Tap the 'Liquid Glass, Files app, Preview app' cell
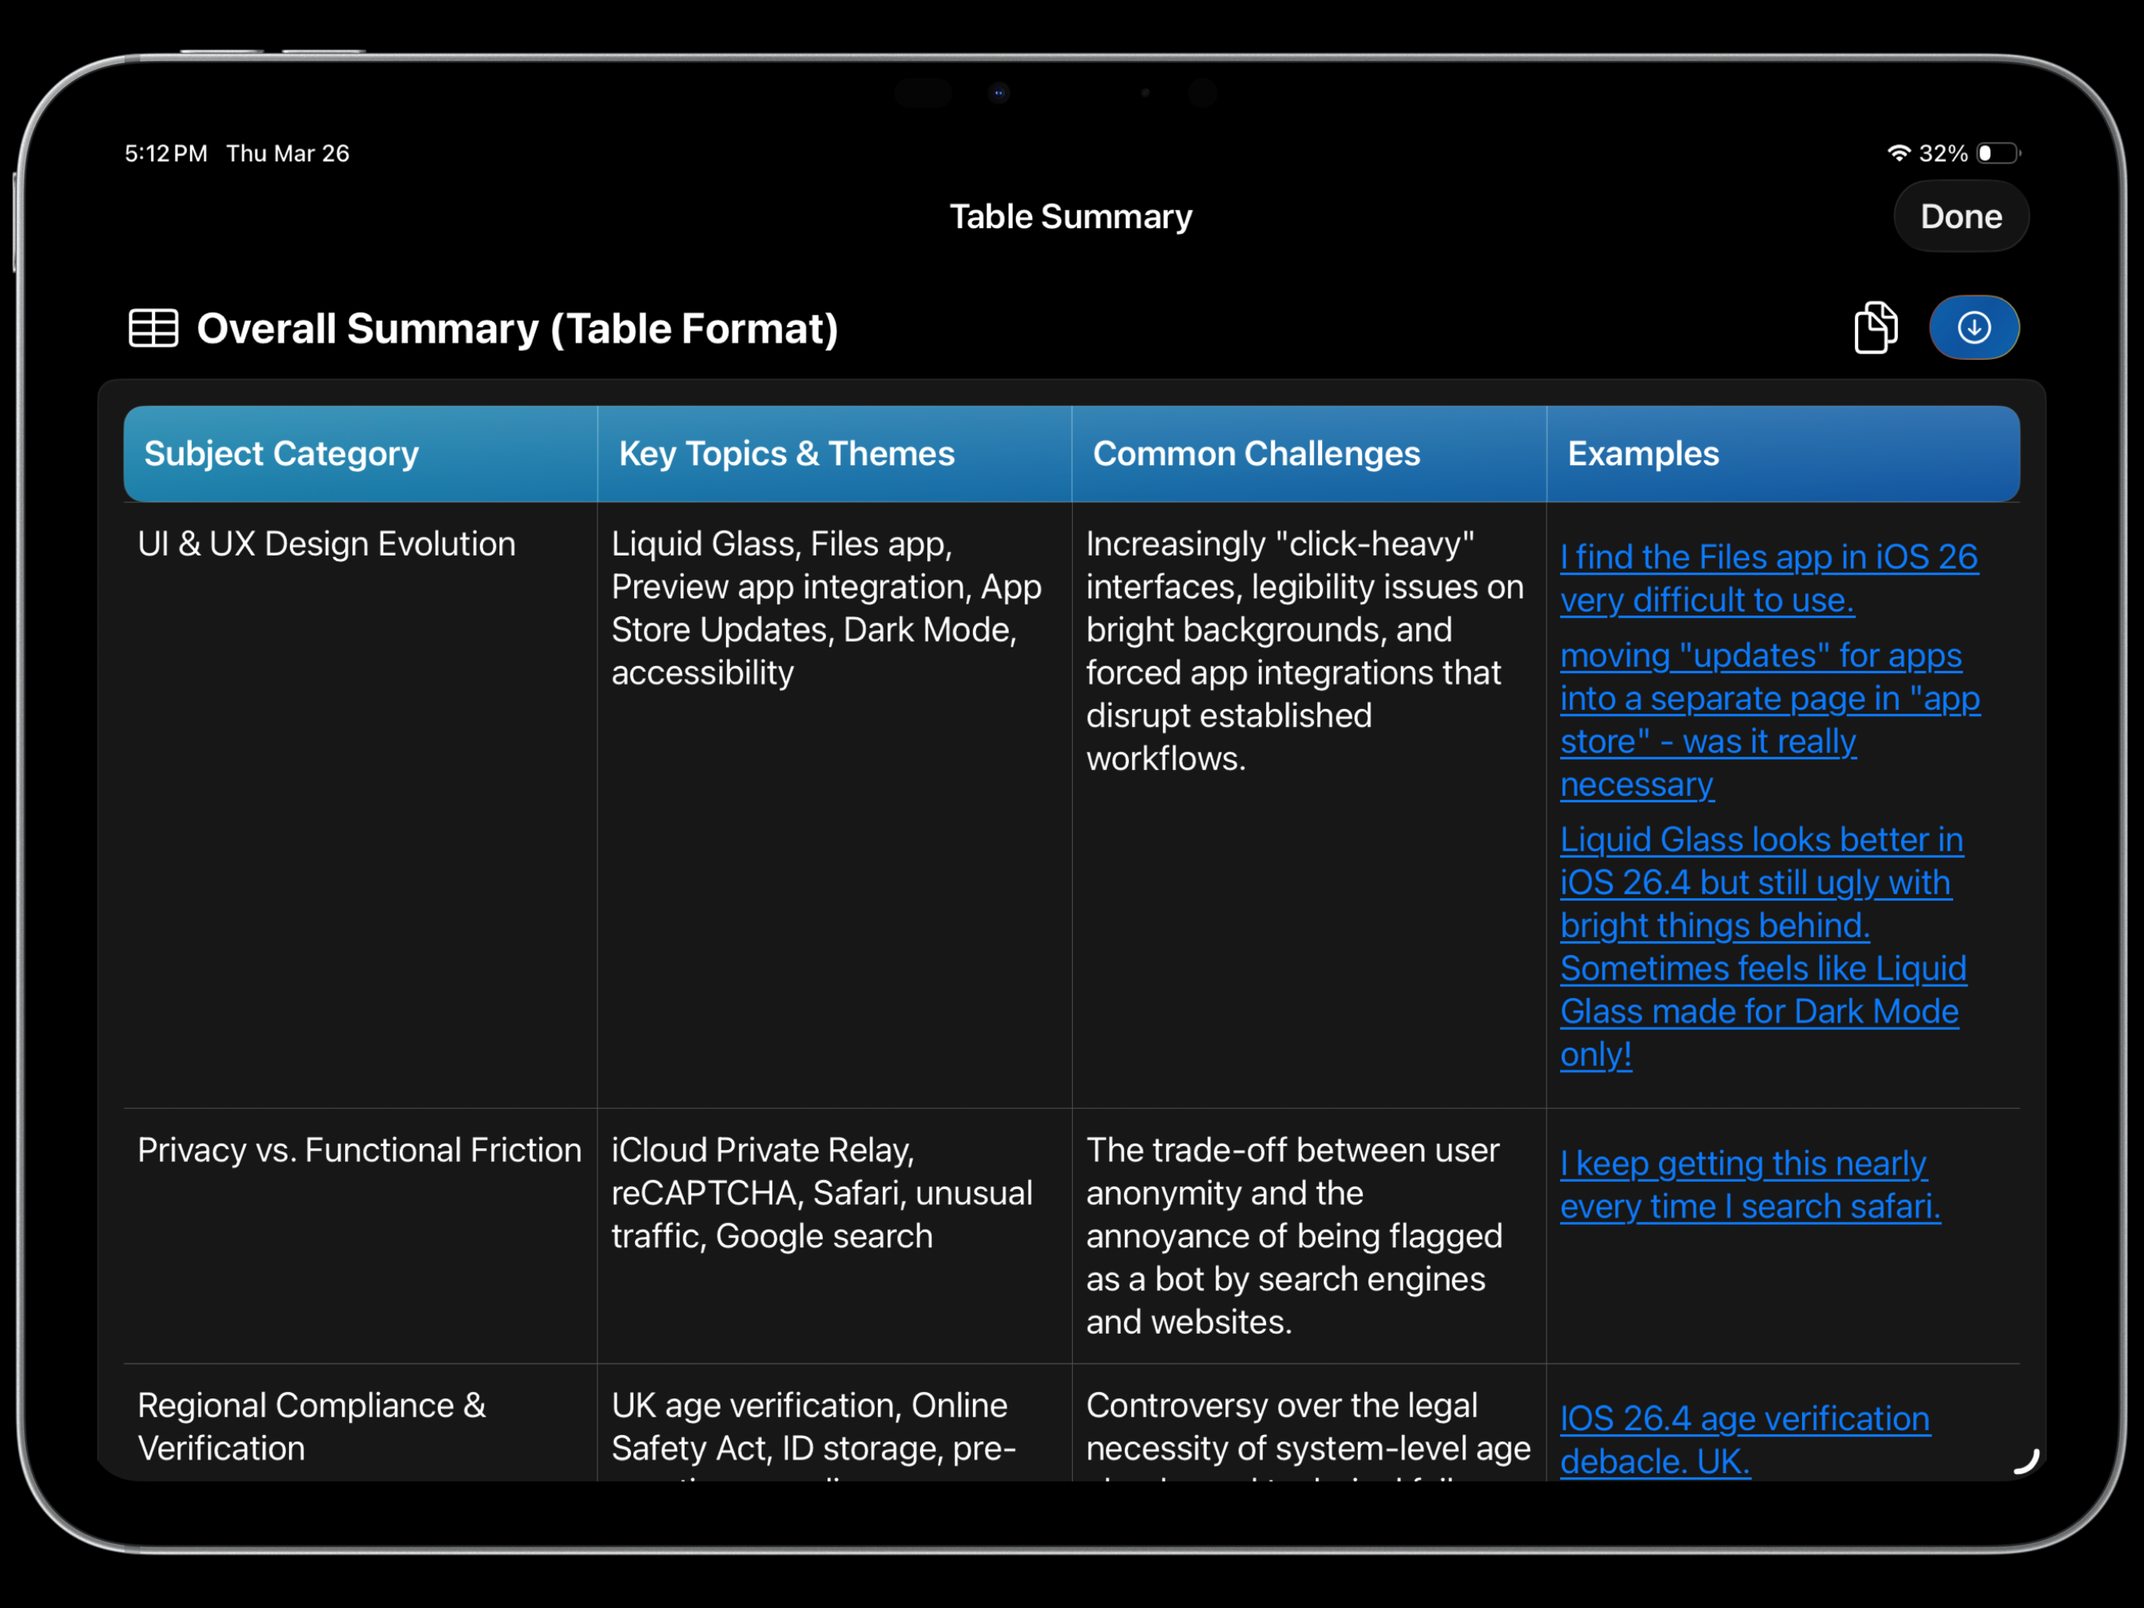Image resolution: width=2144 pixels, height=1608 pixels. tap(834, 805)
